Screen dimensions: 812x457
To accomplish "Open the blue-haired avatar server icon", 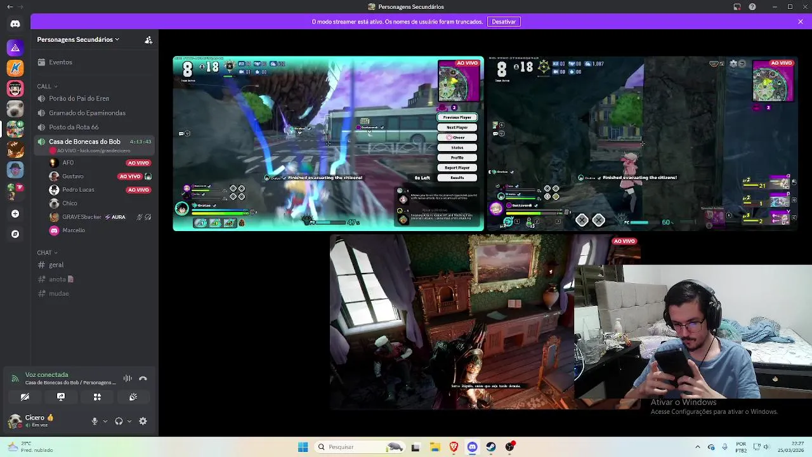I will coord(15,169).
